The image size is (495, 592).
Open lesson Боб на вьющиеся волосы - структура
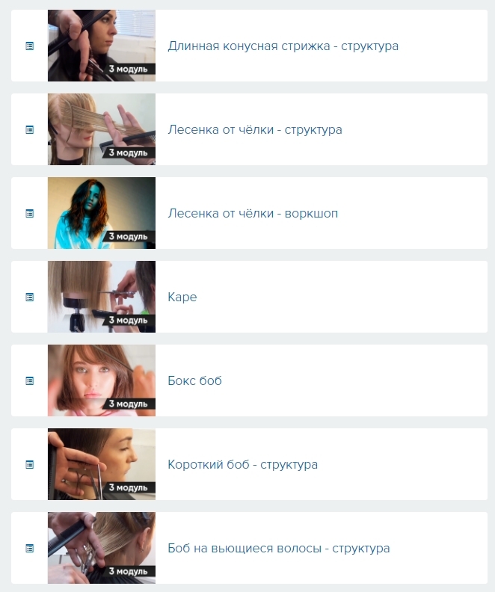coord(279,548)
